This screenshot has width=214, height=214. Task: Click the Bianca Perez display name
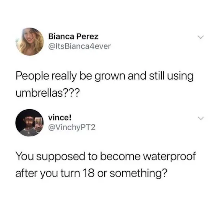[73, 36]
